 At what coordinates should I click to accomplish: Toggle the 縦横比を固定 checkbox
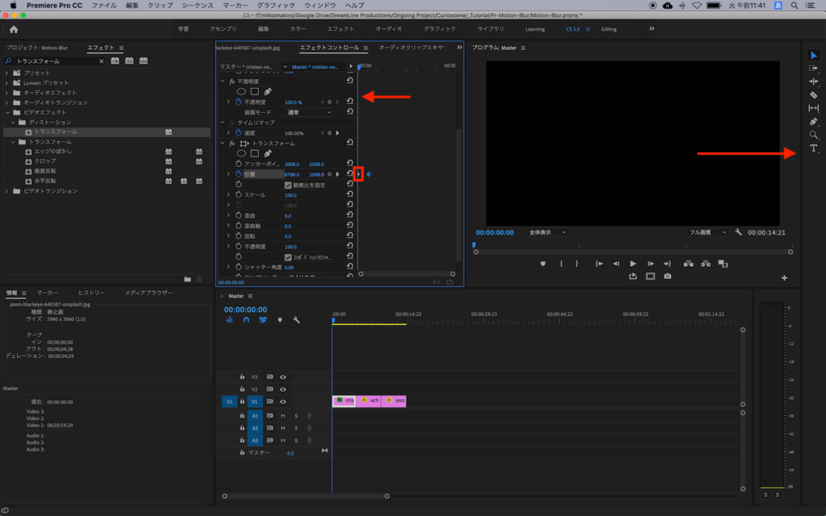coord(288,185)
